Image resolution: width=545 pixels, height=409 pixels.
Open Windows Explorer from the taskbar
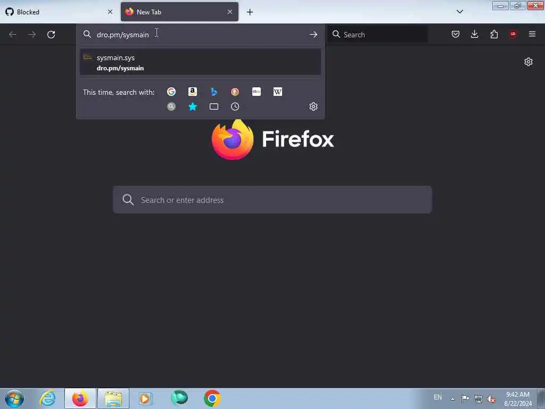113,398
